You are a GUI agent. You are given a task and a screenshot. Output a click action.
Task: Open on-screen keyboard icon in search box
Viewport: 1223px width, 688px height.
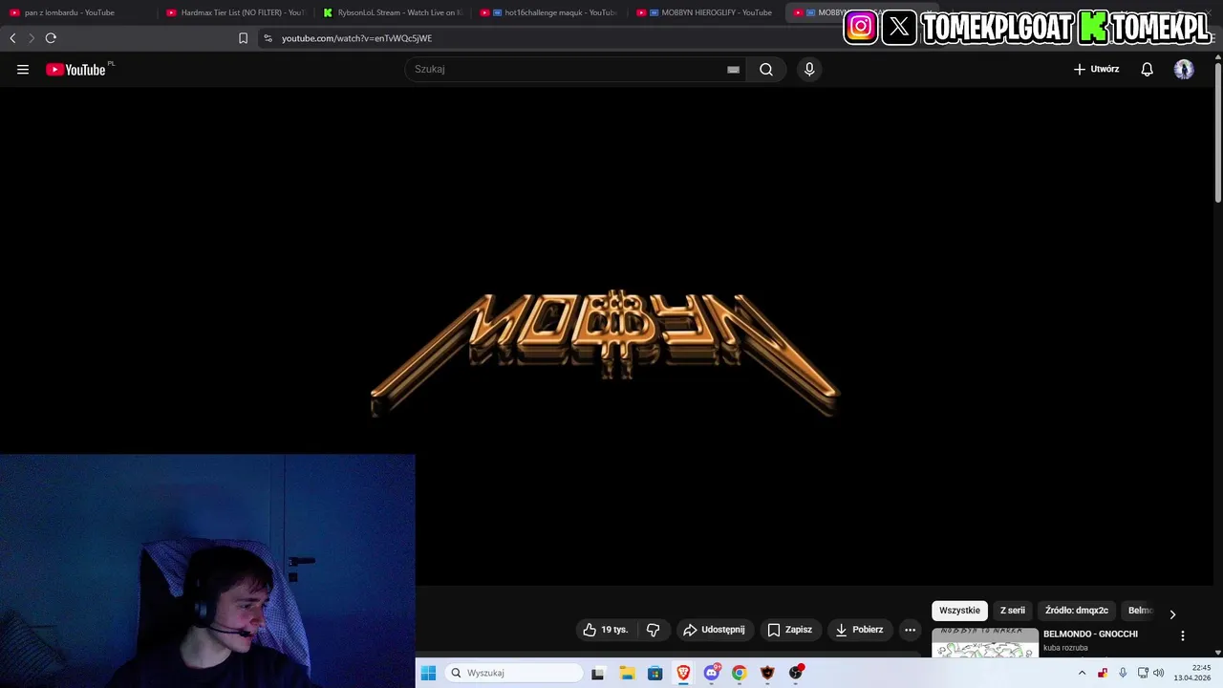pos(733,69)
